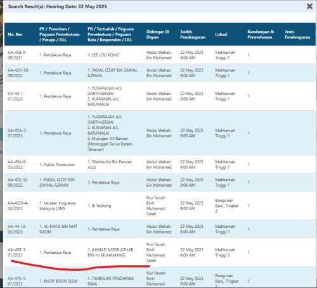The image size is (317, 288).
Task: Click the Jenis Pendengaran column header
Action: point(297,34)
